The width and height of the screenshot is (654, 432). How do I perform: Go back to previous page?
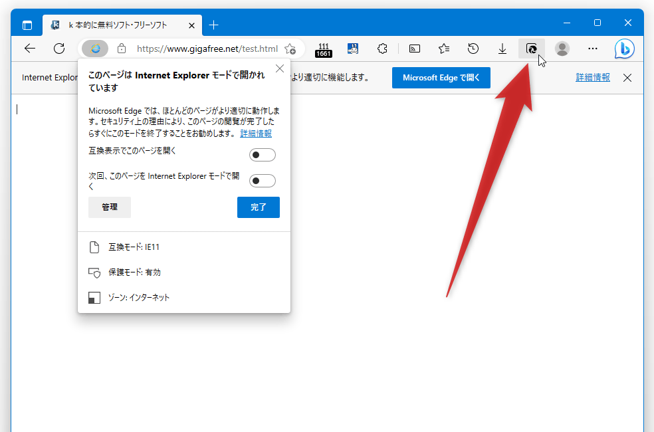coord(30,49)
